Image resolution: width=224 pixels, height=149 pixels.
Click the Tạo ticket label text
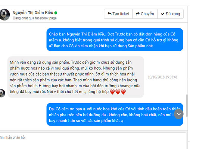(121, 14)
